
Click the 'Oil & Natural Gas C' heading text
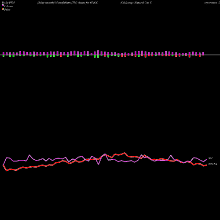[136, 3]
